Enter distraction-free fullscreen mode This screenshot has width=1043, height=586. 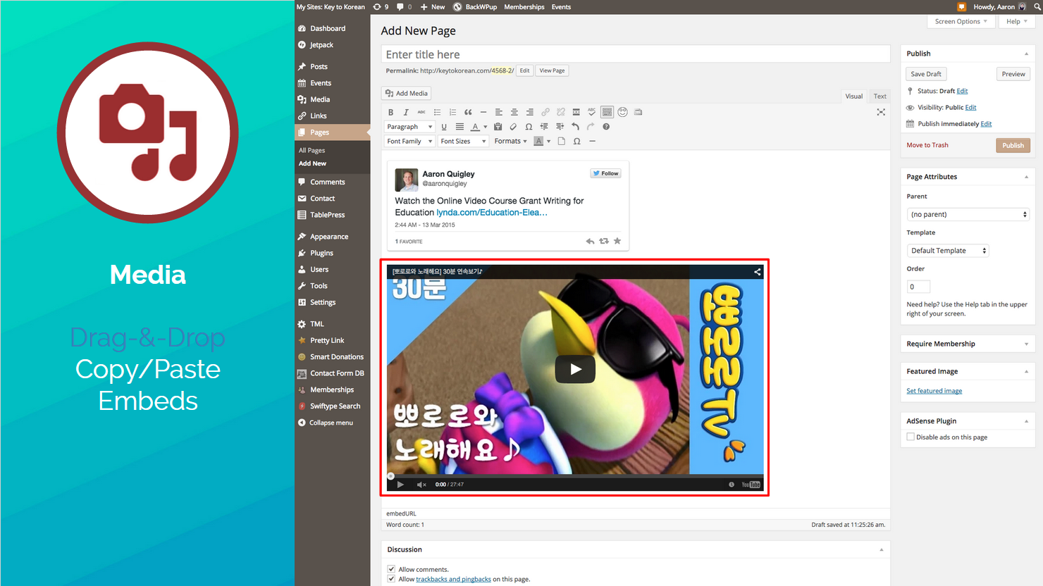coord(881,112)
